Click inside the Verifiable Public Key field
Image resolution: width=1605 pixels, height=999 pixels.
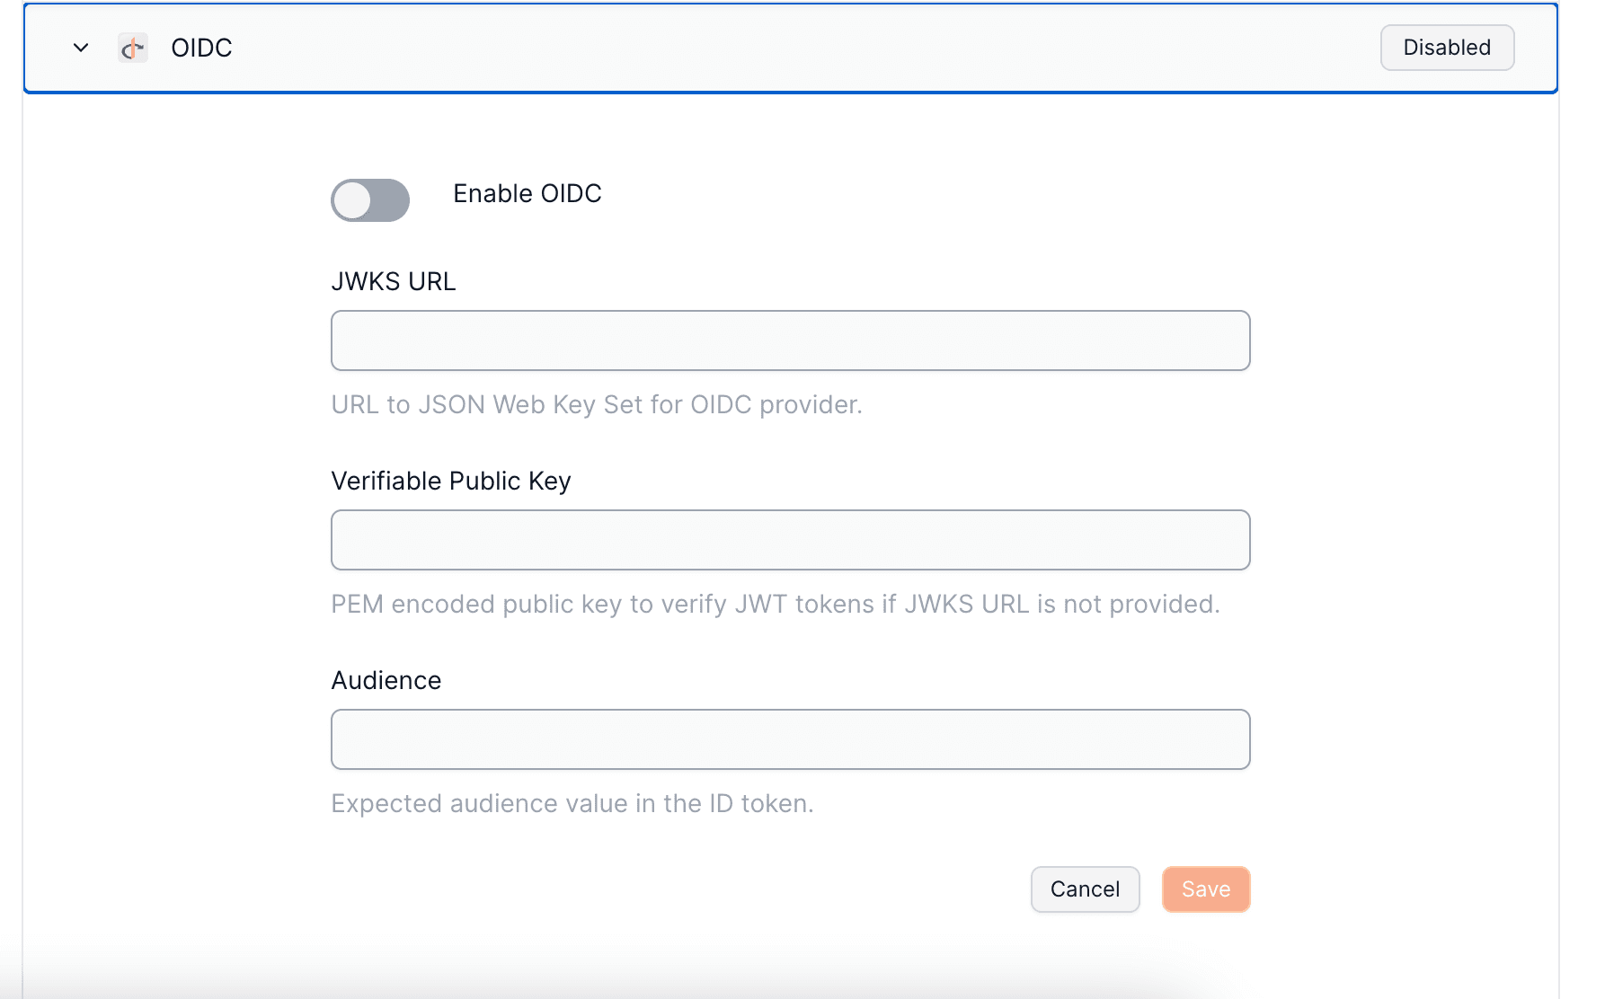point(790,540)
